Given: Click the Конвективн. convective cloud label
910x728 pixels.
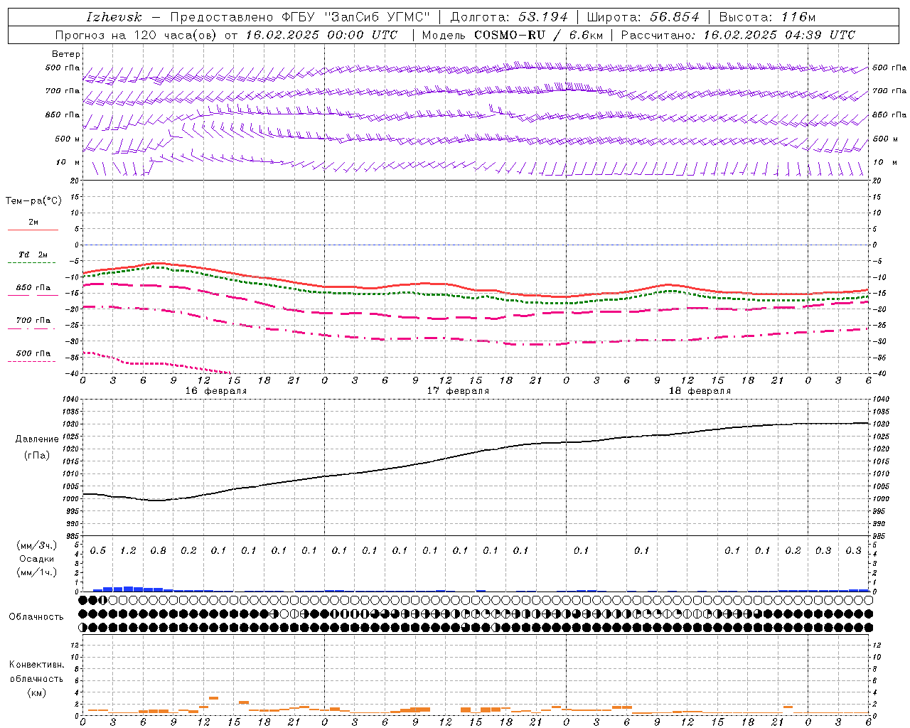Looking at the screenshot, I should (36, 665).
